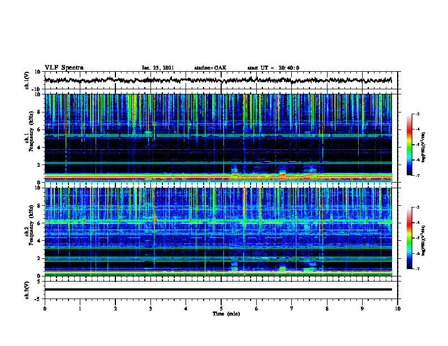This screenshot has width=448, height=346.
Task: Click the ch.2 color bar PSD unit label
Action: [x=424, y=240]
